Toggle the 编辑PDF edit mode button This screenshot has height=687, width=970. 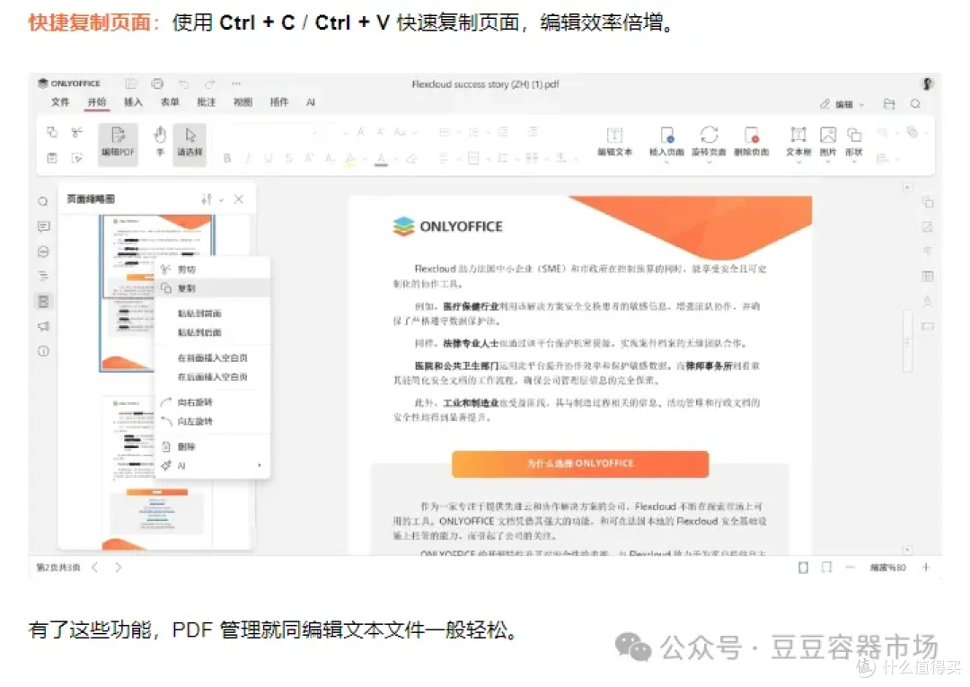119,143
